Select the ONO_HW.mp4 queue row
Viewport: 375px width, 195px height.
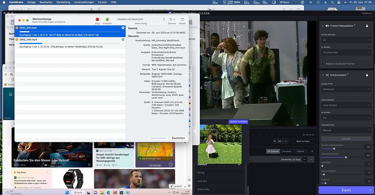point(70,43)
